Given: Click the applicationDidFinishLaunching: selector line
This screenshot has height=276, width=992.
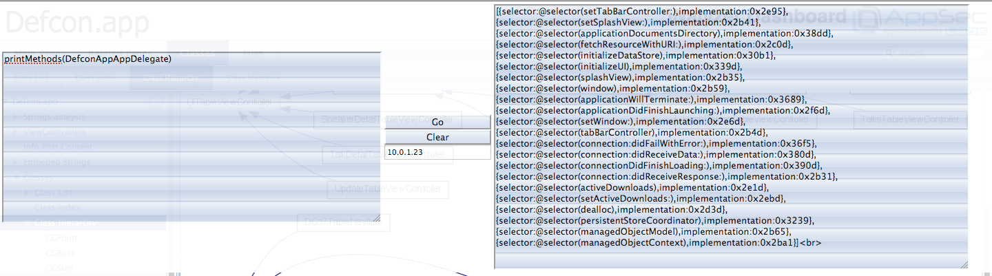Looking at the screenshot, I should (x=663, y=110).
